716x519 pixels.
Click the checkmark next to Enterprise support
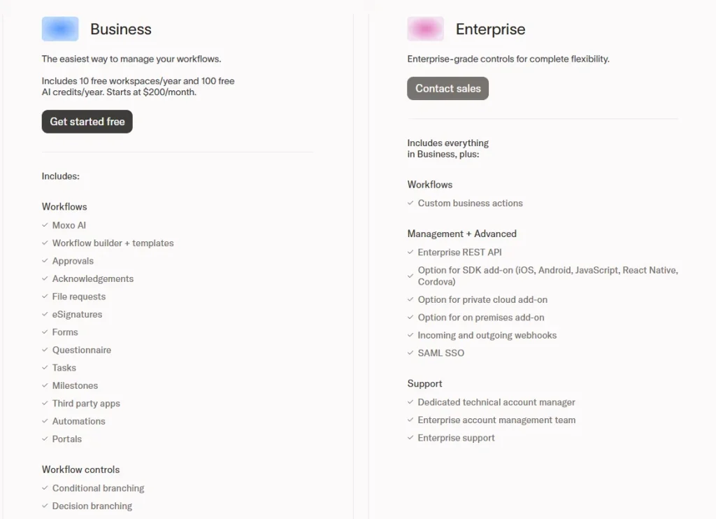[410, 438]
